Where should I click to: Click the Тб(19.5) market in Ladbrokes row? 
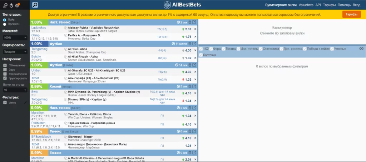click(162, 29)
